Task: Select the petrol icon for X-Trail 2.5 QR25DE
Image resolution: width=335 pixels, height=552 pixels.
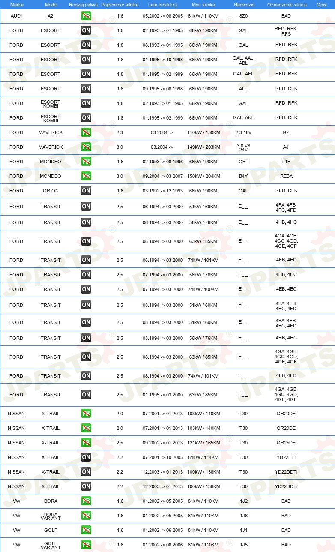Action: click(x=86, y=443)
